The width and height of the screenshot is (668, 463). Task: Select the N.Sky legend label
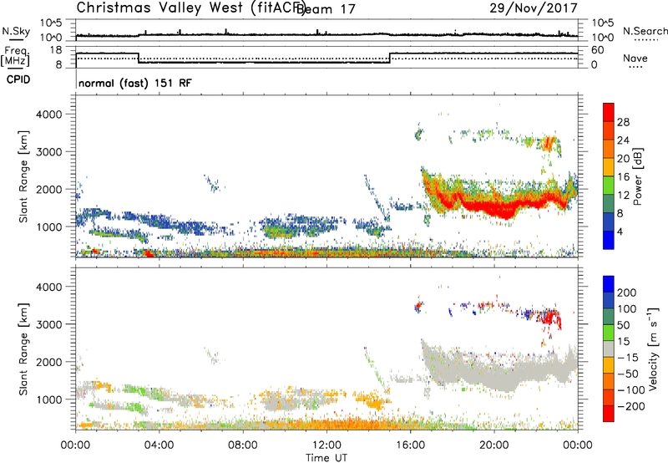point(16,31)
